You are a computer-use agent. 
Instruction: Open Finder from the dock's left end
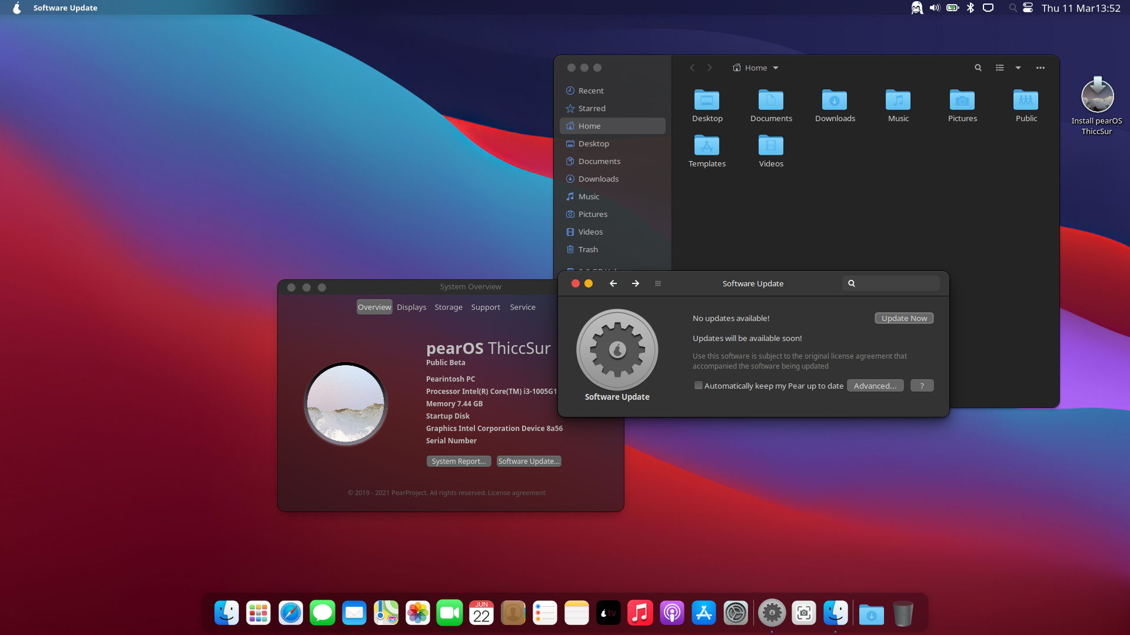click(x=227, y=613)
